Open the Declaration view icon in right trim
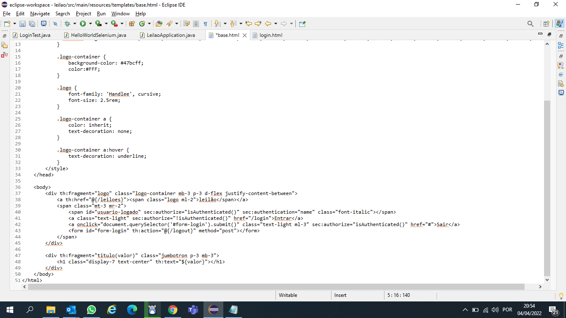Viewport: 566px width, 318px height. 561,83
